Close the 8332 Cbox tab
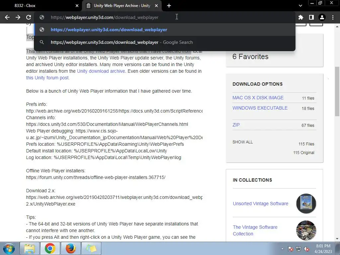 (x=77, y=6)
